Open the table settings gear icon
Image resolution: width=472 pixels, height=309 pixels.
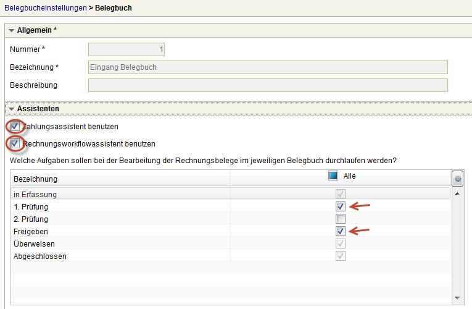click(457, 179)
